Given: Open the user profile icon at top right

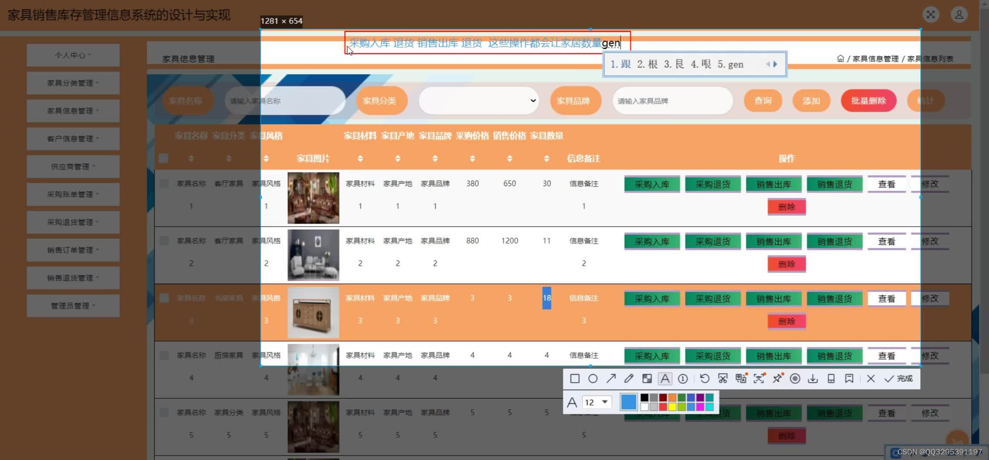Looking at the screenshot, I should click(x=959, y=14).
